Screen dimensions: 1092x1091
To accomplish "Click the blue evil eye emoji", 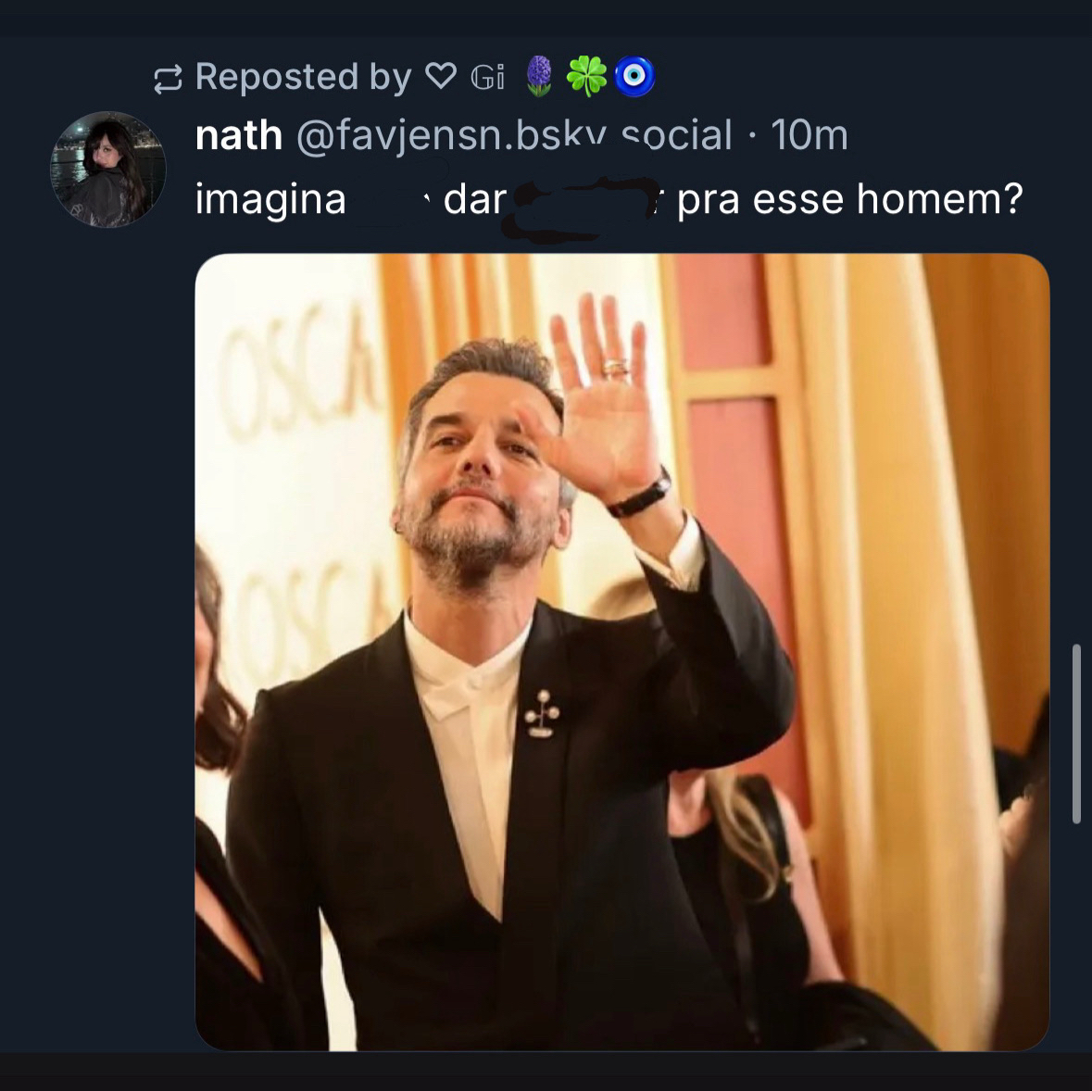I will pos(634,77).
